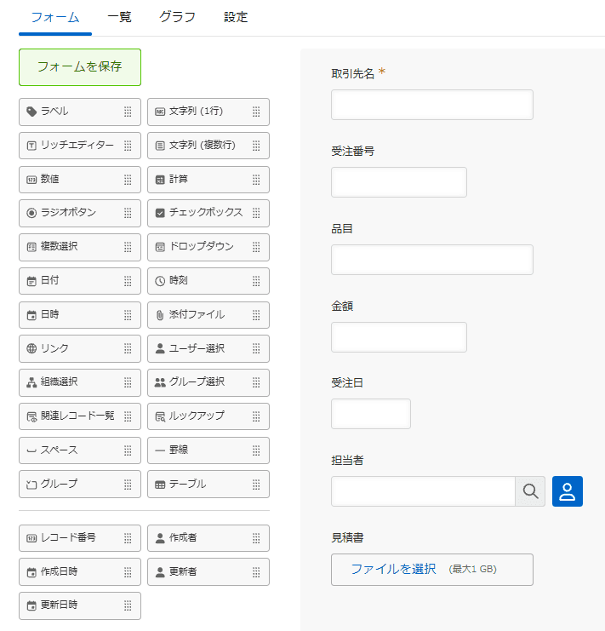Click the 計算 calculator icon
This screenshot has height=631, width=605.
click(x=160, y=180)
